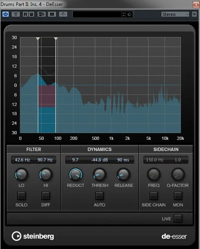
Task: Enable the SIDE CHAIN button
Action: tap(154, 196)
